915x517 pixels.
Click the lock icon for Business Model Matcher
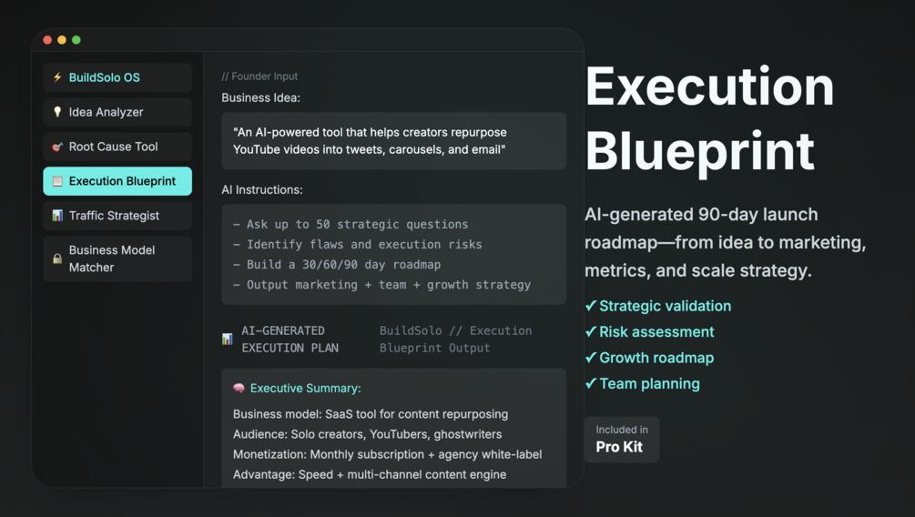[x=57, y=258]
